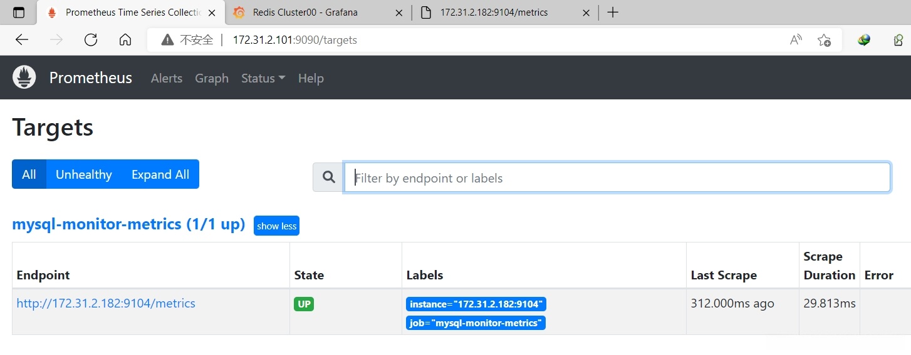This screenshot has width=911, height=355.
Task: Show only Unhealthy targets
Action: coord(84,174)
